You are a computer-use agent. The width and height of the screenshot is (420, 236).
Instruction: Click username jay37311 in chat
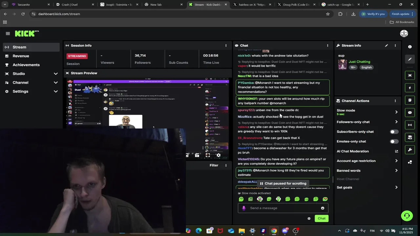[x=244, y=170]
